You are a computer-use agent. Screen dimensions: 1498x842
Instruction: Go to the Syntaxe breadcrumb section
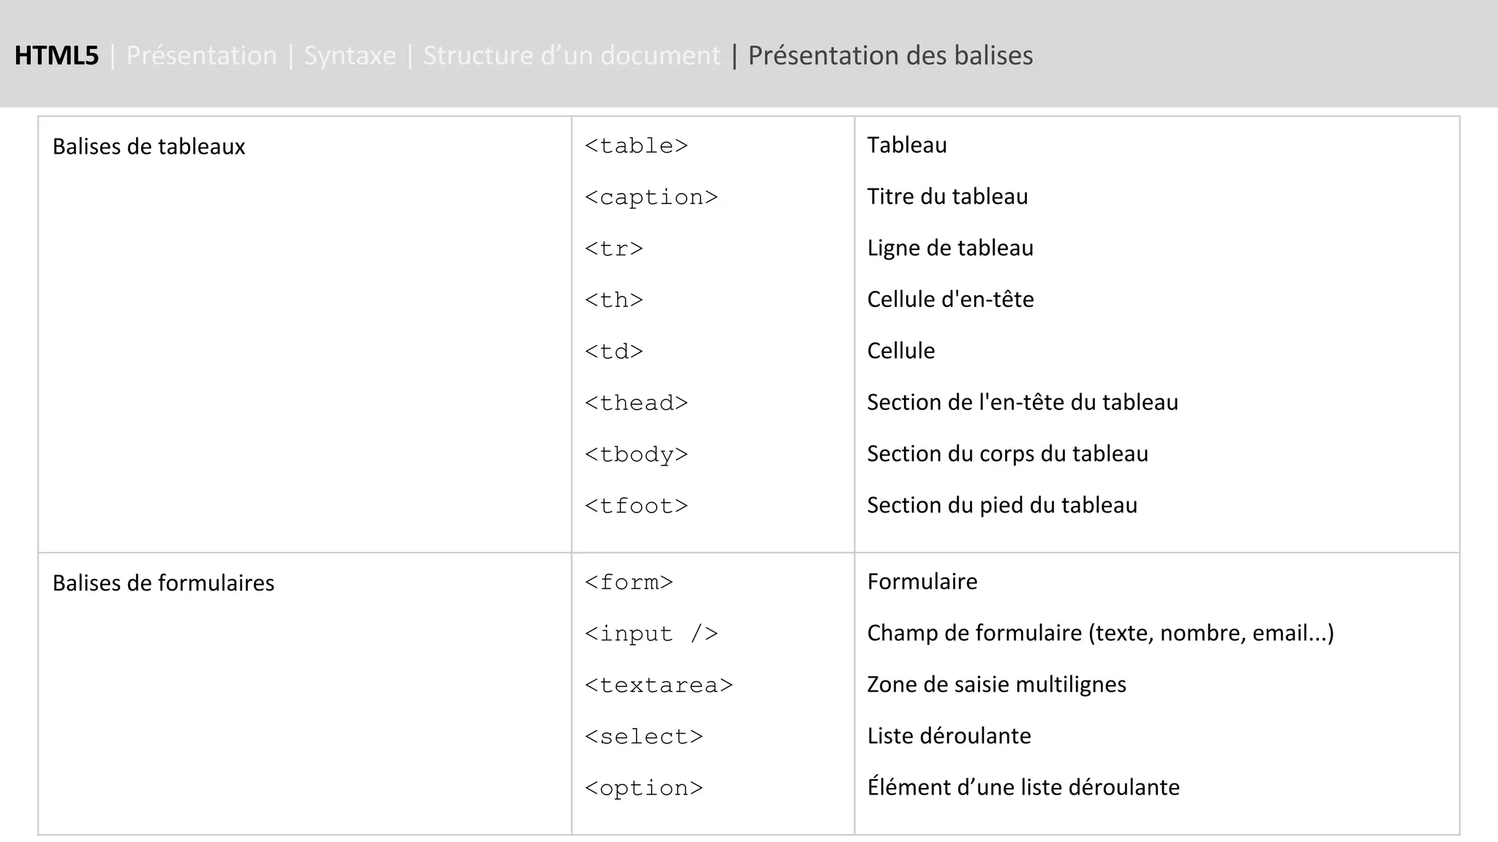[x=350, y=56]
